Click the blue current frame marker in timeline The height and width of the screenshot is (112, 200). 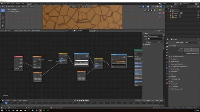click(6, 103)
